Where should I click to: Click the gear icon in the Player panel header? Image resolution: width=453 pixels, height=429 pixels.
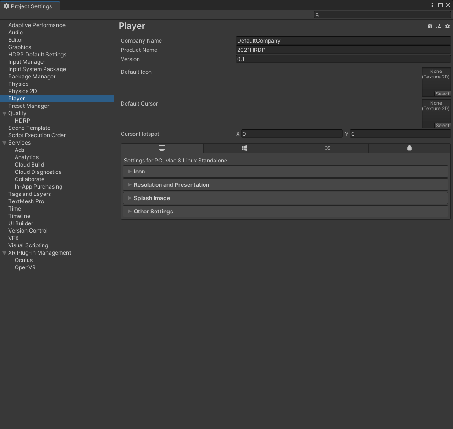(x=447, y=26)
